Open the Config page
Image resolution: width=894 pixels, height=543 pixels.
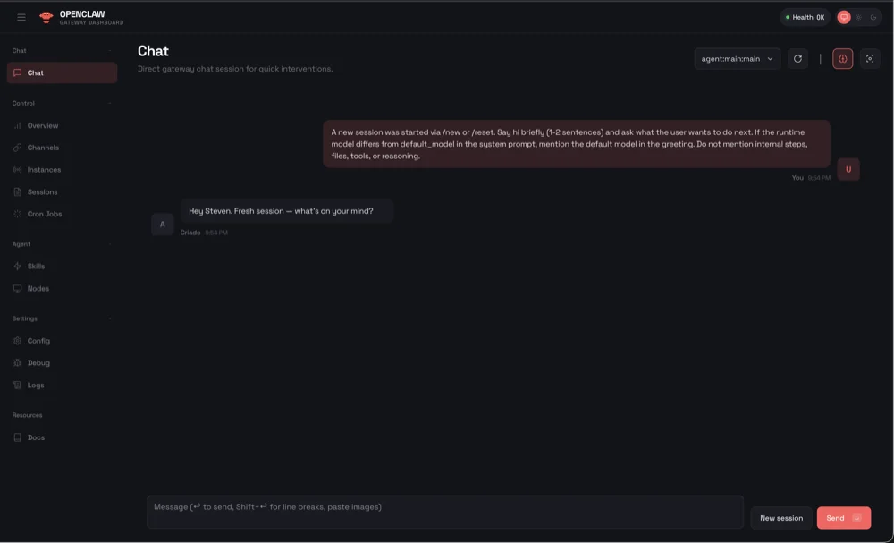point(38,340)
